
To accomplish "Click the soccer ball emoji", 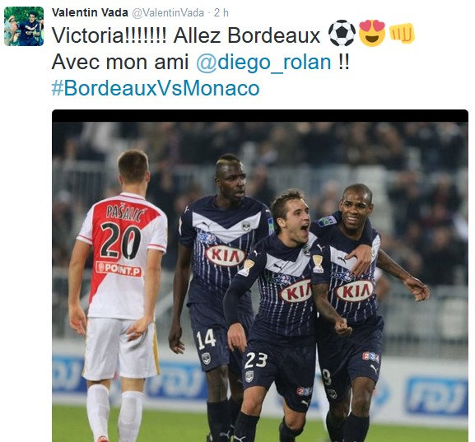I will click(342, 33).
